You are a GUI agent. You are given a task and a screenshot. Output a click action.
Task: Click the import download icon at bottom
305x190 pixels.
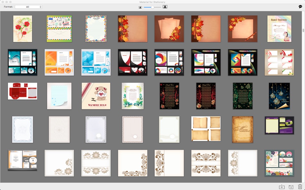pos(282,187)
